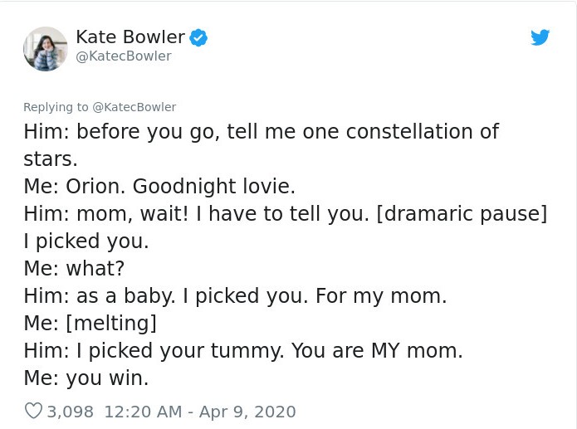Select the "as a baby" line

pyautogui.click(x=235, y=295)
